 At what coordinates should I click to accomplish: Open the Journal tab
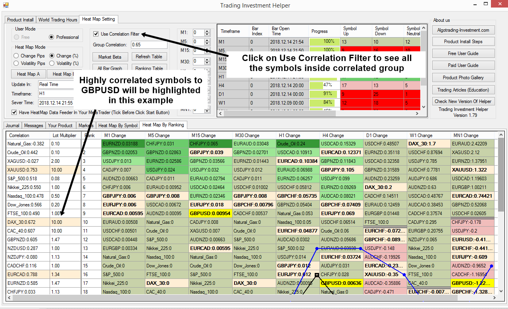coord(12,125)
